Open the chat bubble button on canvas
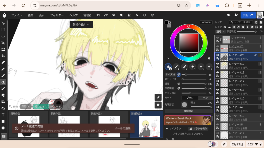Image resolution: width=264 pixels, height=148 pixels. (x=158, y=105)
